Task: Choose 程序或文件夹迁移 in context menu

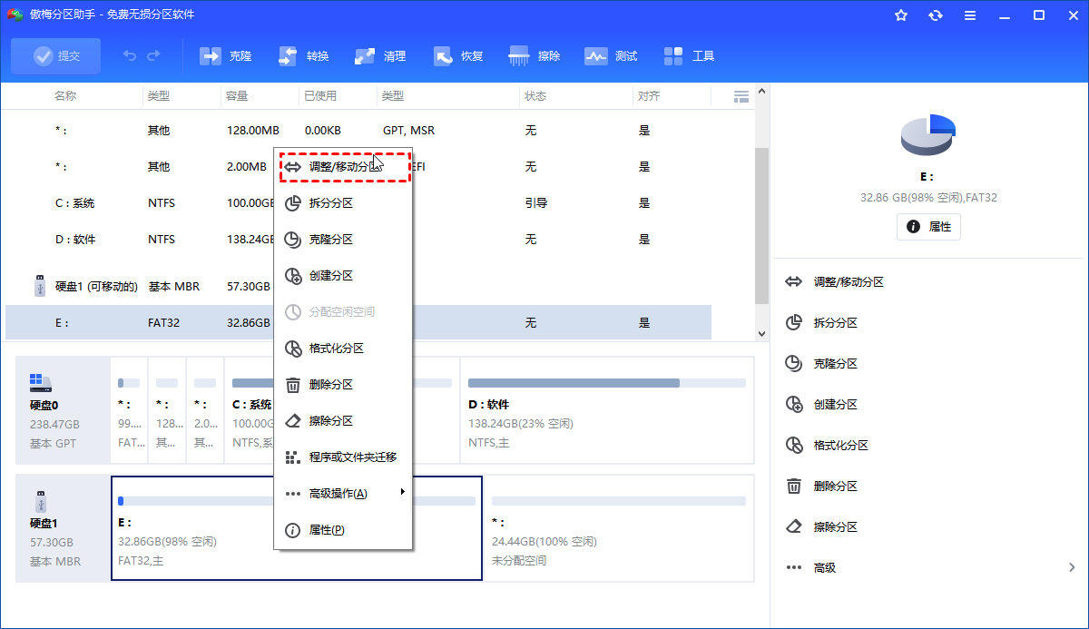Action: point(343,457)
